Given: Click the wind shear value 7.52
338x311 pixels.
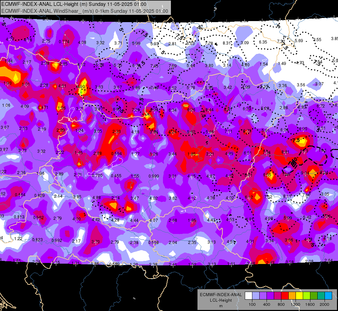Looking at the screenshot, I should 268,197.
